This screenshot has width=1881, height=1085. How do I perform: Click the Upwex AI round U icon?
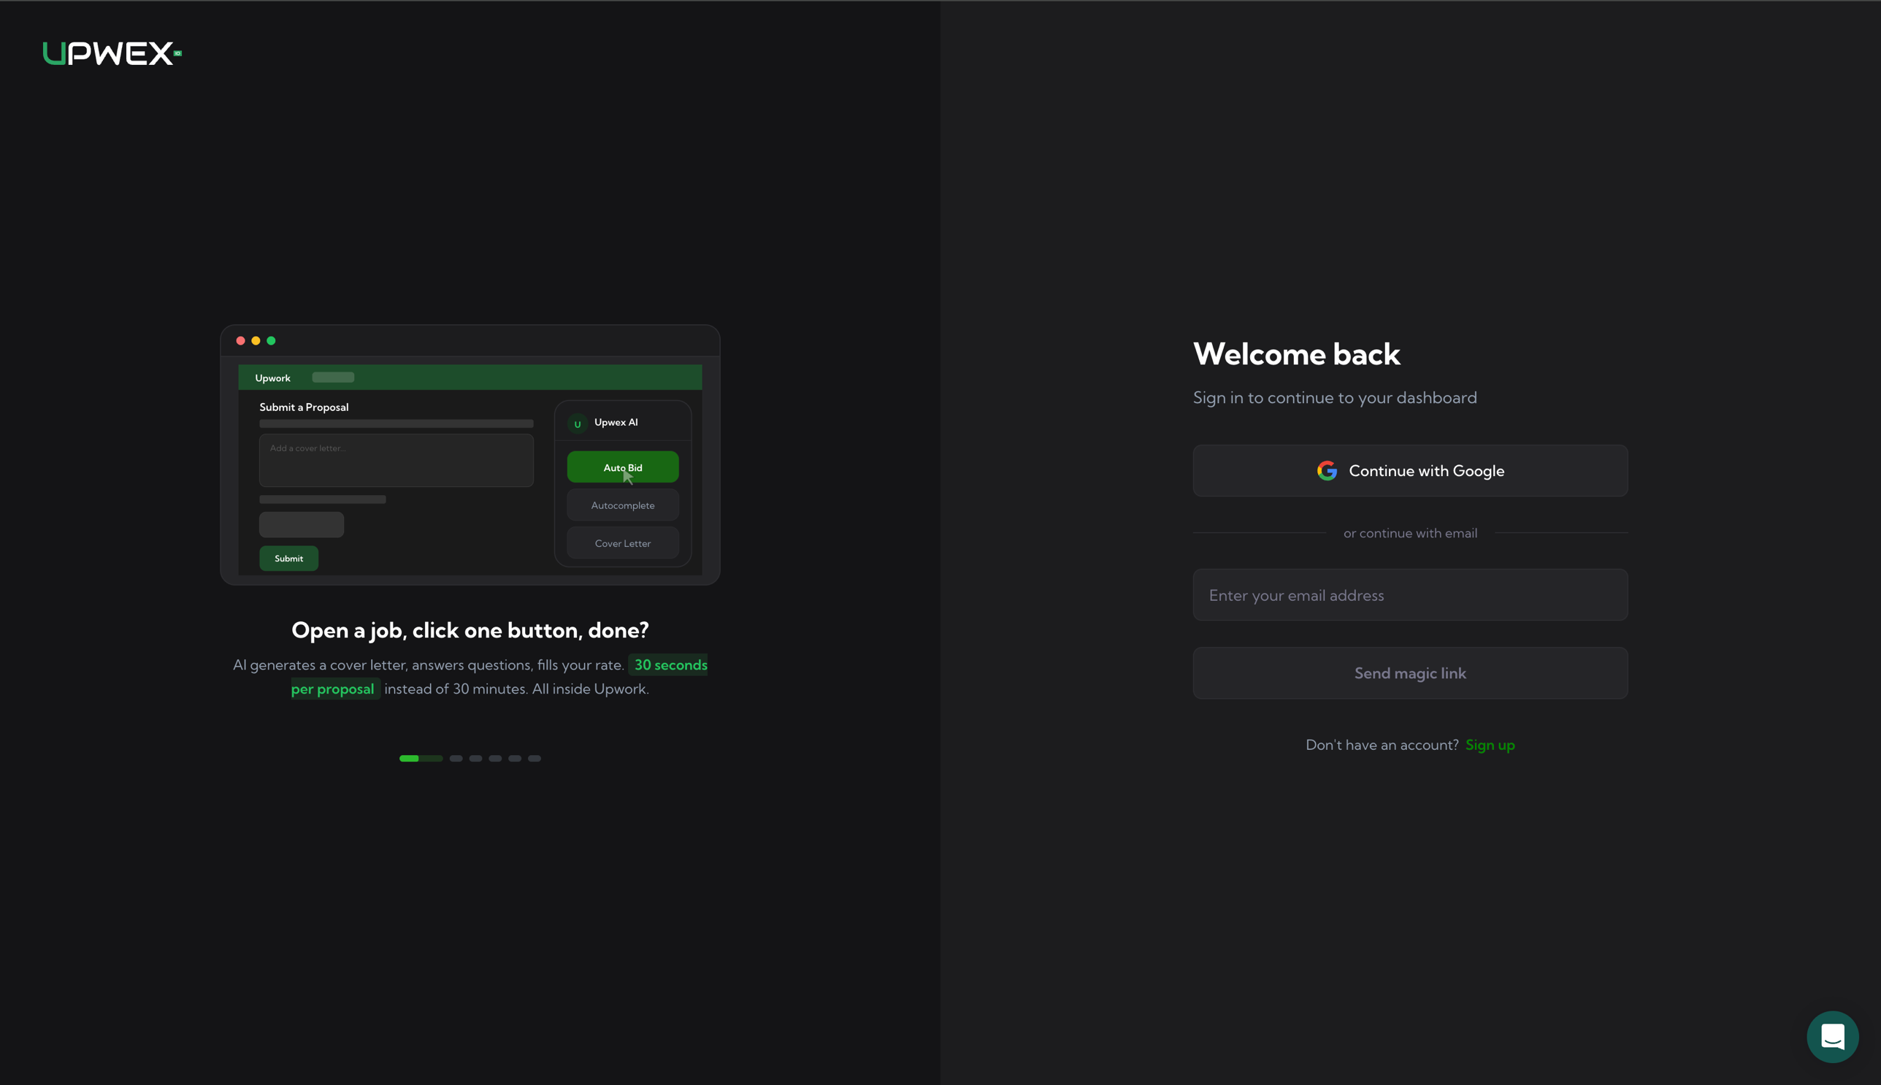tap(578, 424)
